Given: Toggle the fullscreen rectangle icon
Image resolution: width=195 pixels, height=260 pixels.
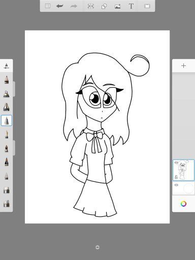Looking at the screenshot, I should pos(147,6).
